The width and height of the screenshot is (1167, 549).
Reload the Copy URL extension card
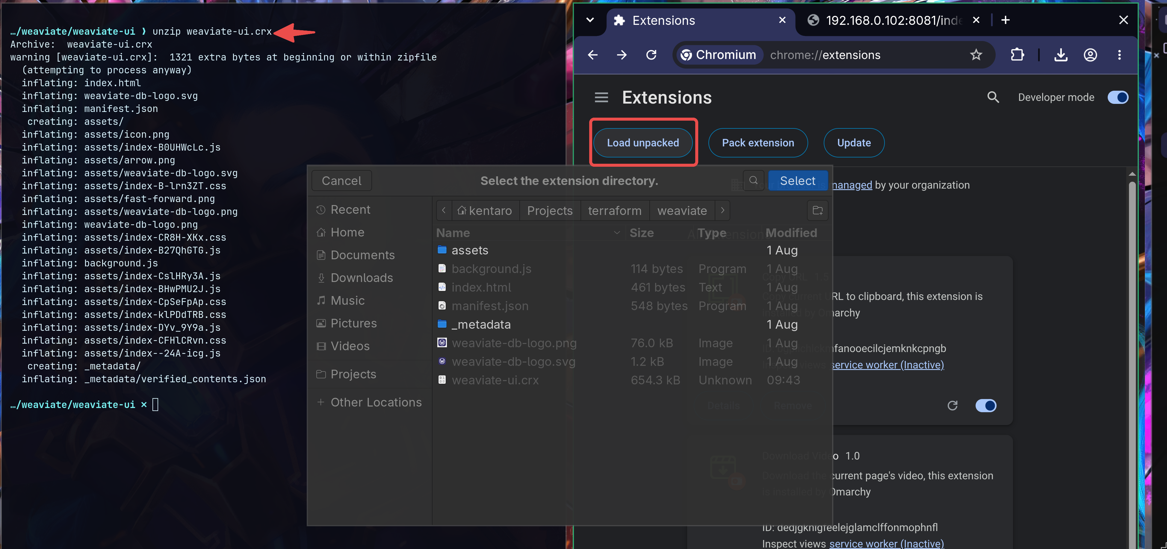[x=952, y=406]
